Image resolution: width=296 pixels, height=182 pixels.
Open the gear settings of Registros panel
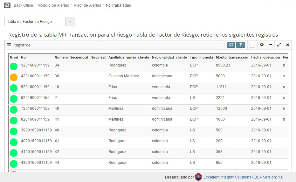[x=262, y=45]
